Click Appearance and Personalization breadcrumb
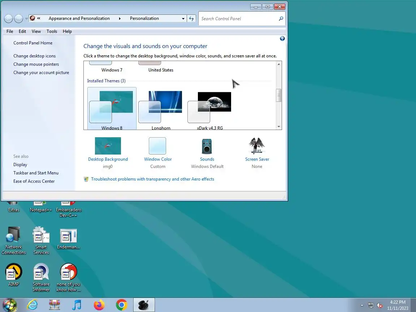The width and height of the screenshot is (416, 312). [x=79, y=18]
